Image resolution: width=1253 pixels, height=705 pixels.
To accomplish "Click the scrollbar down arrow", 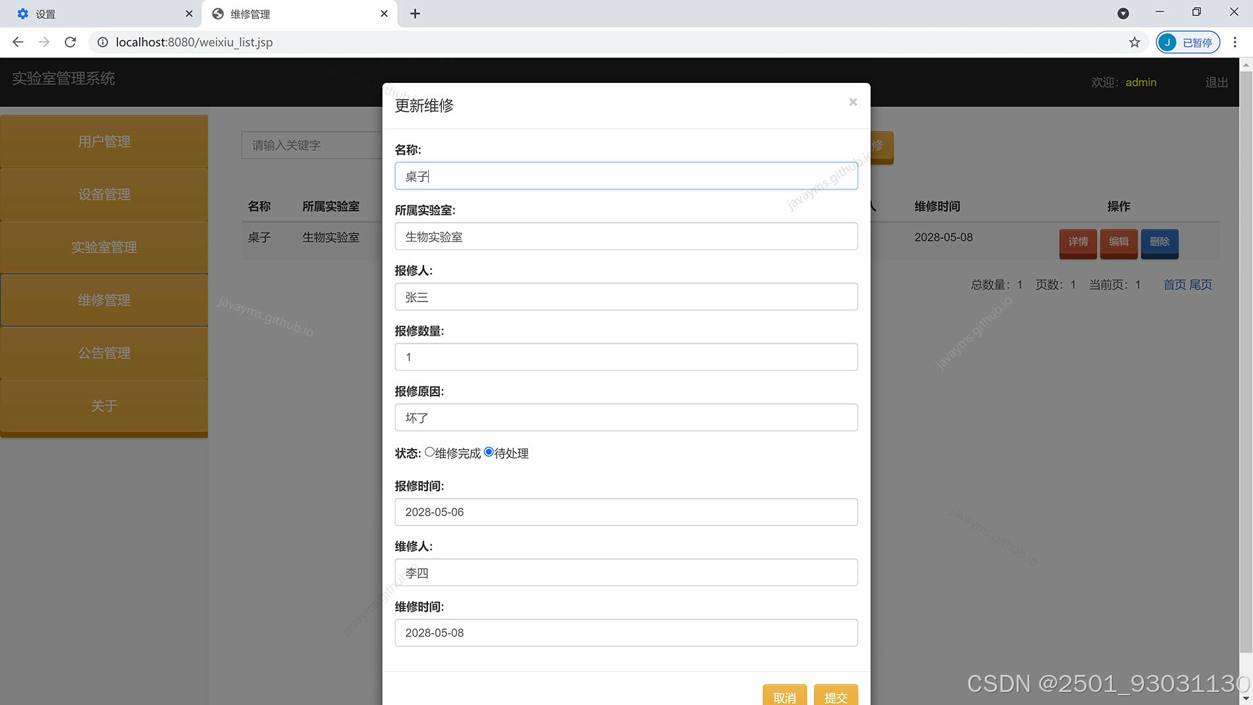I will tap(1246, 698).
